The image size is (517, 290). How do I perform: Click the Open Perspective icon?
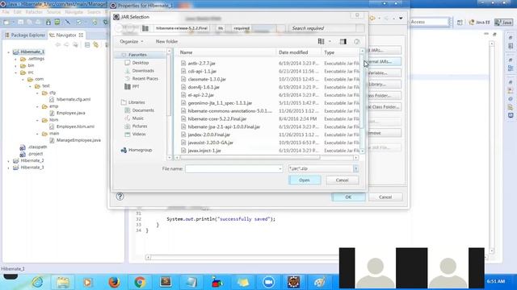tap(460, 22)
